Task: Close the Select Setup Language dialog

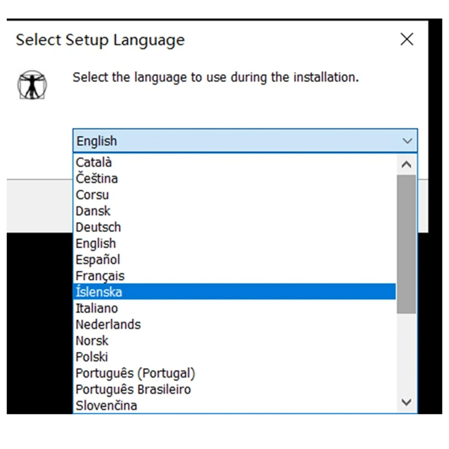Action: click(407, 39)
